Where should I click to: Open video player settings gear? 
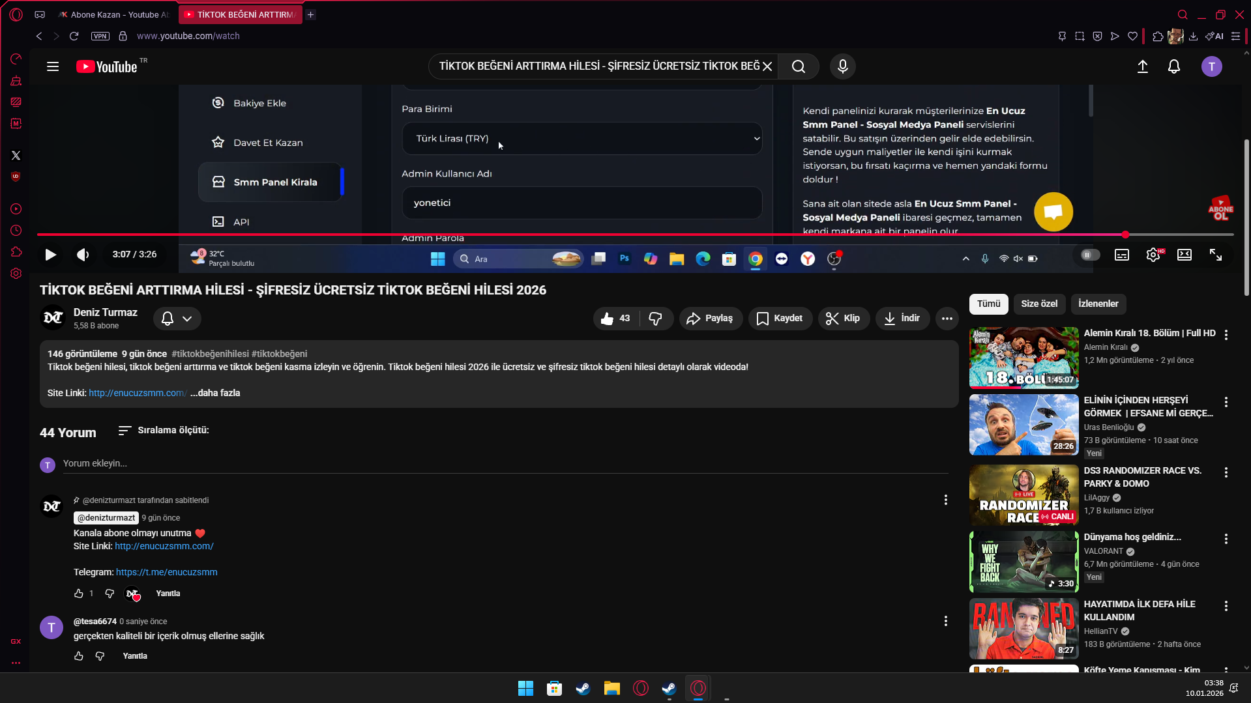1153,255
